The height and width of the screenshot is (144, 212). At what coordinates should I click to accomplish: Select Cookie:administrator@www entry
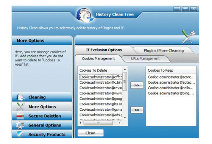pyautogui.click(x=101, y=93)
